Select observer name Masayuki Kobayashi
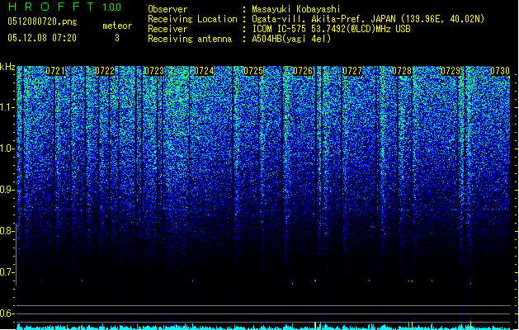Image resolution: width=519 pixels, height=330 pixels. (x=296, y=9)
